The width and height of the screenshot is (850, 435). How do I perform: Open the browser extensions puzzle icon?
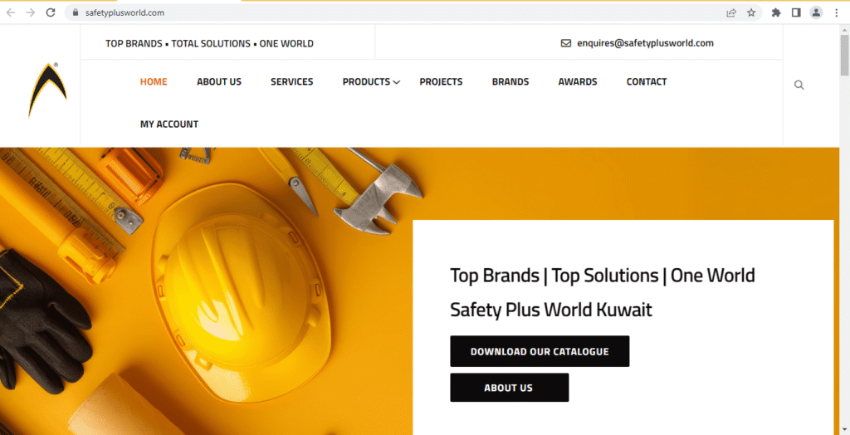tap(776, 12)
